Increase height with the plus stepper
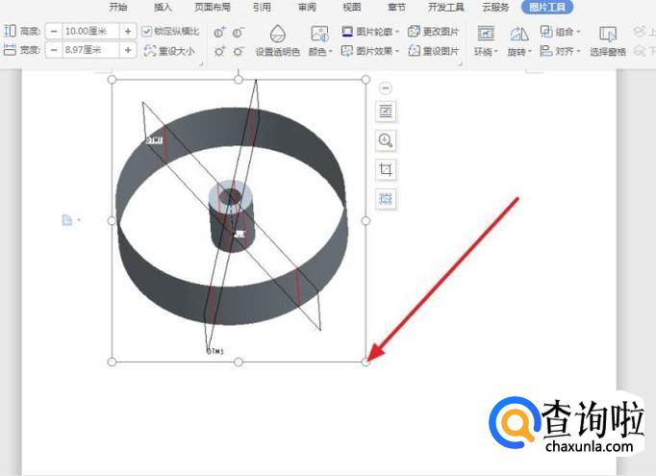Image resolution: width=656 pixels, height=476 pixels. pos(128,32)
